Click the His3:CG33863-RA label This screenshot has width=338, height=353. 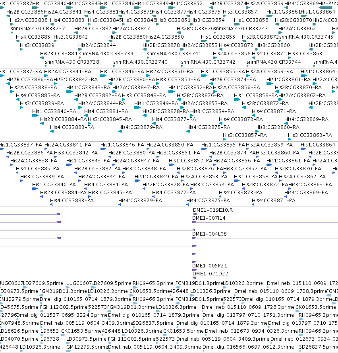coord(310,135)
